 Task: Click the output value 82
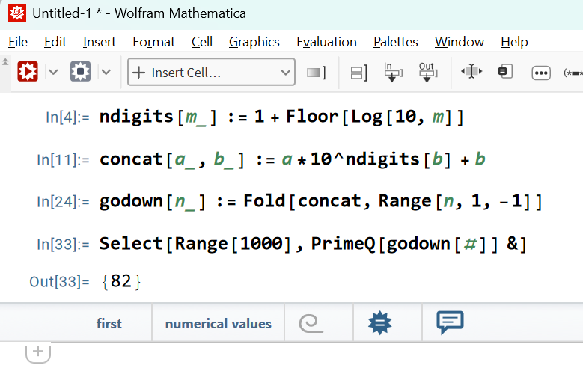(121, 281)
